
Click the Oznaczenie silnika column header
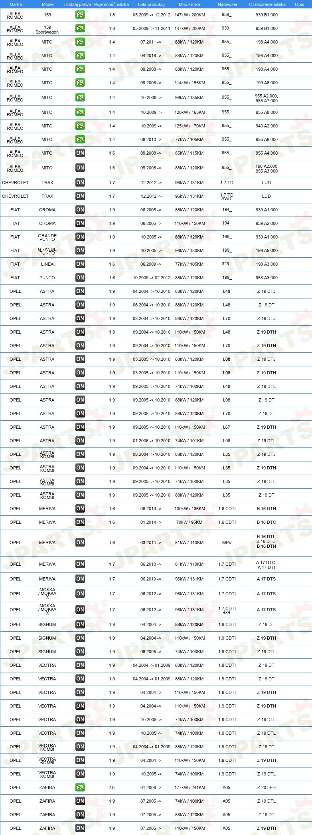pyautogui.click(x=267, y=4)
